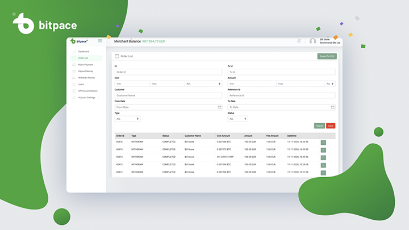Focus the Coin max input

pos(167,83)
